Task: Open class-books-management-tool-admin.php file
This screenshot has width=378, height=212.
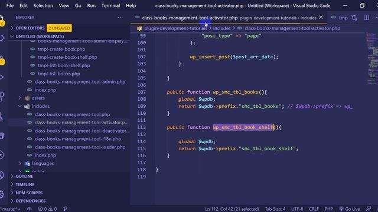Action: point(80,82)
